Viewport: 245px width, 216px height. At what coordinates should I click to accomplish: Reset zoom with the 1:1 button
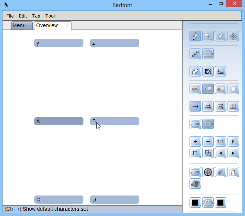pyautogui.click(x=220, y=141)
